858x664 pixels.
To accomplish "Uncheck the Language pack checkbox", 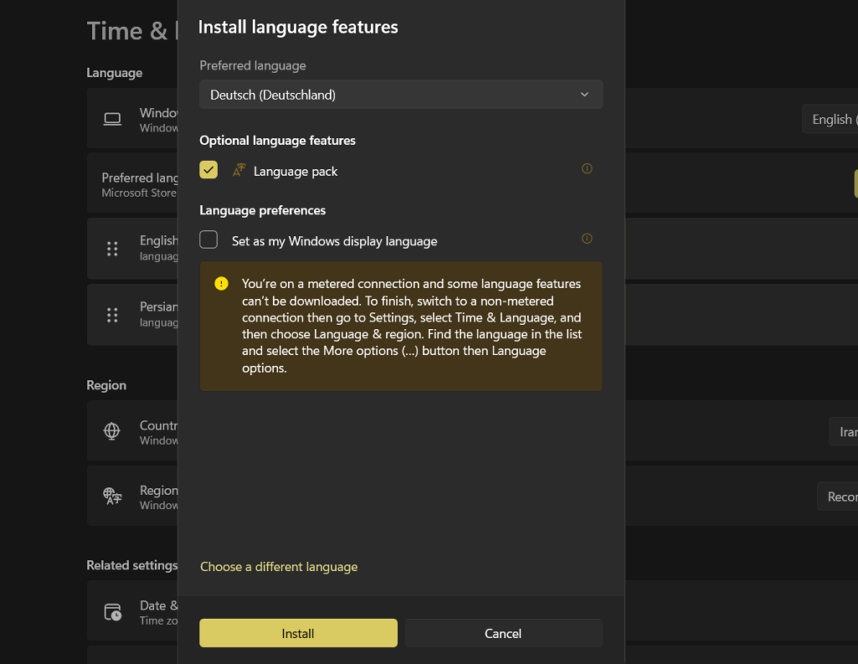I will [209, 169].
